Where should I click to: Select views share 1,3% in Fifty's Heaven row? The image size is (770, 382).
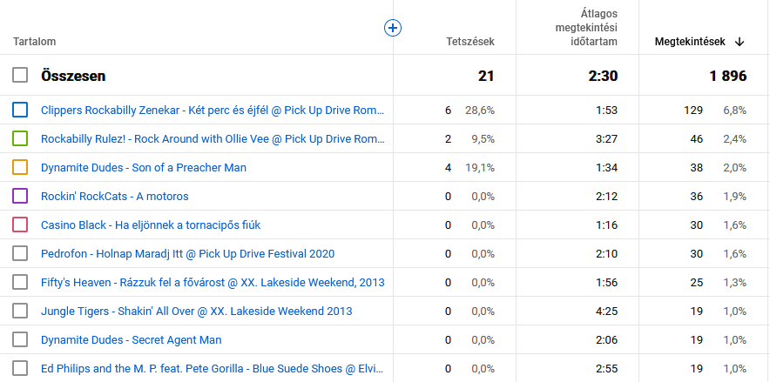[x=734, y=283]
